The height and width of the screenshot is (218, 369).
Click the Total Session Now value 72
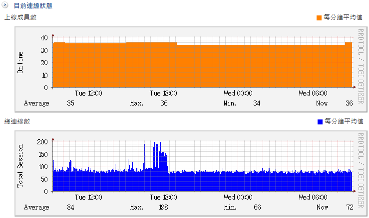(x=349, y=207)
